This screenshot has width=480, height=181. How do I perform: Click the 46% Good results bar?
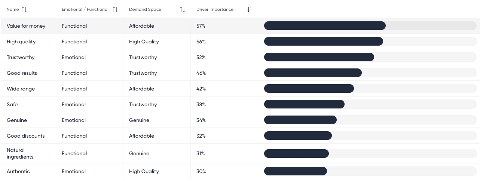(x=313, y=73)
